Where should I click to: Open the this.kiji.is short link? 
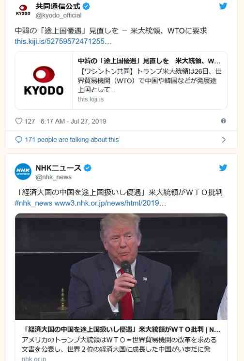(x=63, y=41)
